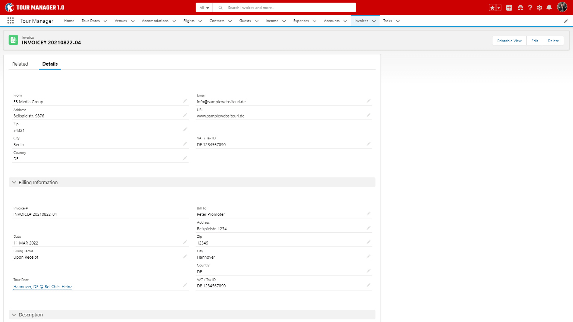Expand the Accomodations menu chevron
Image resolution: width=573 pixels, height=322 pixels.
click(174, 21)
